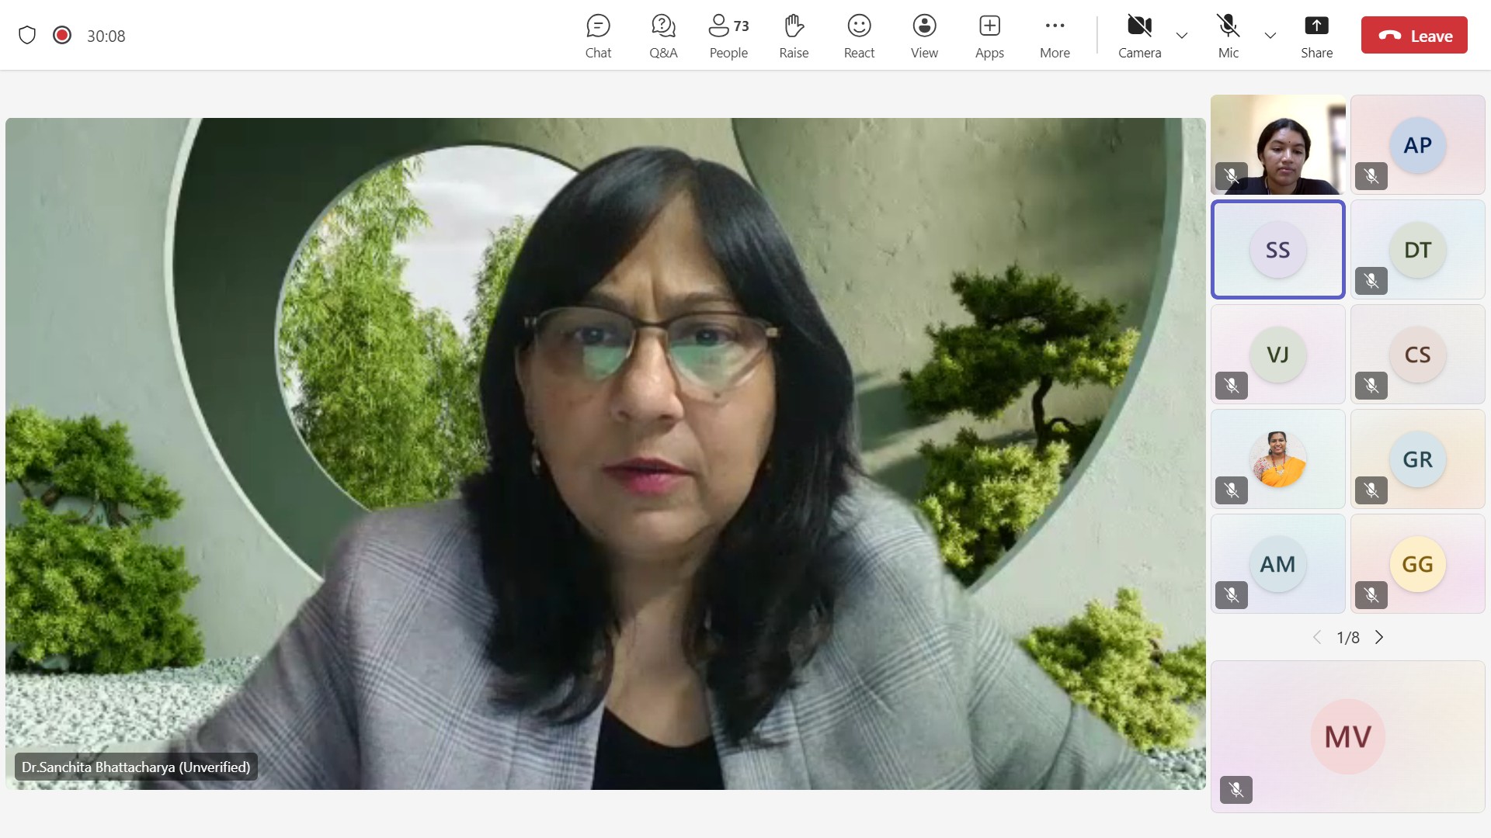This screenshot has width=1491, height=838.
Task: Expand the Mic options chevron
Action: pos(1270,36)
